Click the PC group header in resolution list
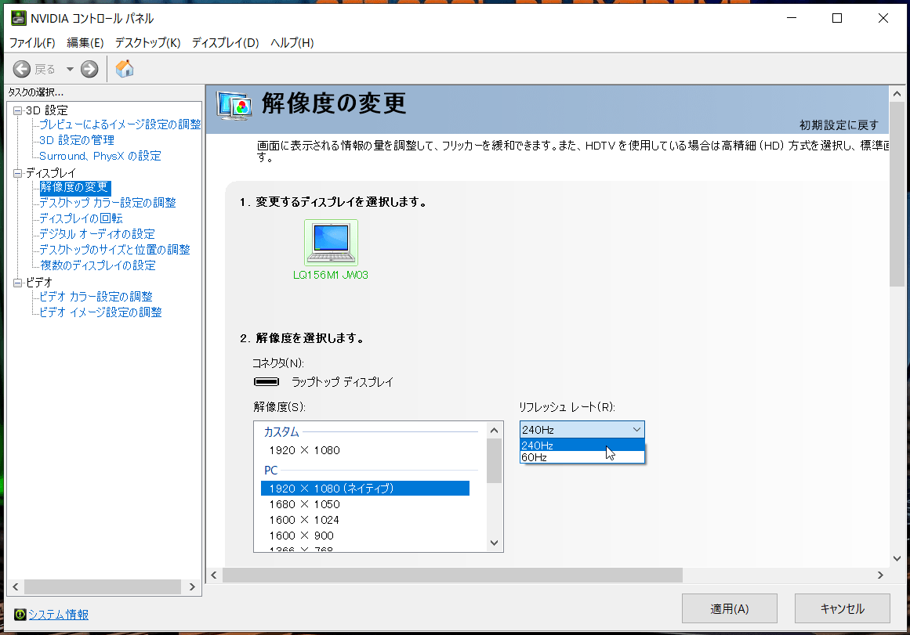The height and width of the screenshot is (635, 910). pyautogui.click(x=271, y=471)
